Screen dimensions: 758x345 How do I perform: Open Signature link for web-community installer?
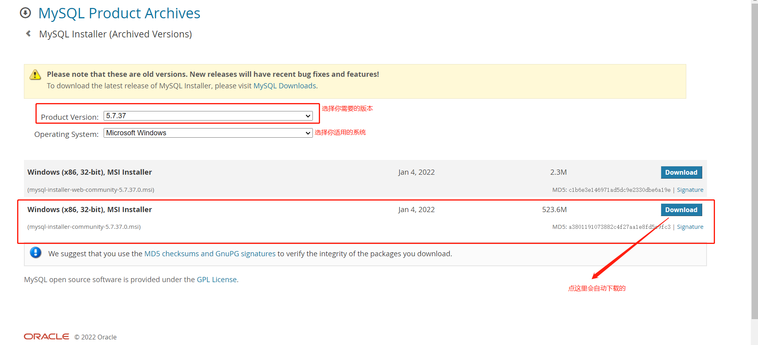click(x=690, y=190)
